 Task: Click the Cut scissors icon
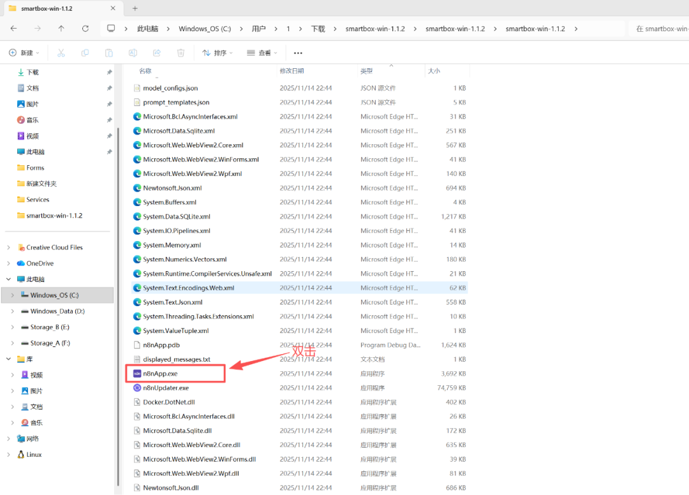click(61, 53)
